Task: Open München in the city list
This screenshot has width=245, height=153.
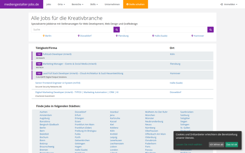Action: [150, 115]
